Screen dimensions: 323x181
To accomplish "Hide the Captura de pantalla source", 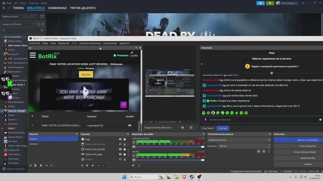I will 120,149.
